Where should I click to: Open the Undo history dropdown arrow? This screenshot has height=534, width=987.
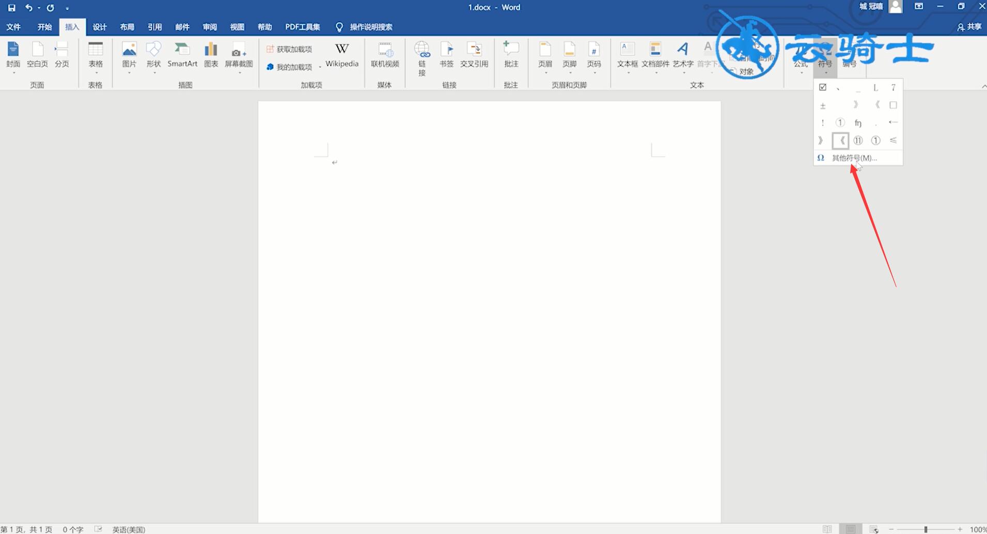click(x=39, y=8)
